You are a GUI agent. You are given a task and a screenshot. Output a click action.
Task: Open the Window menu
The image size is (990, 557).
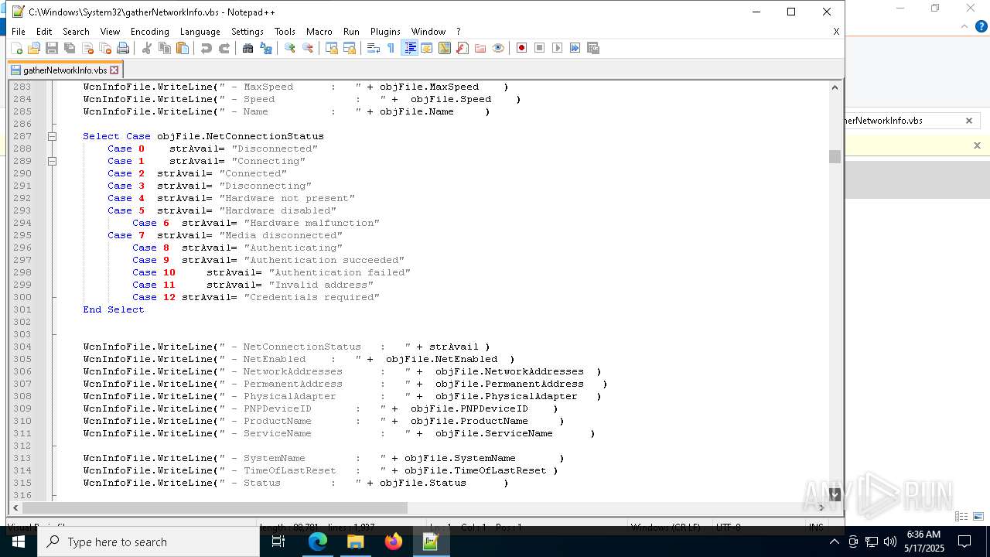point(428,32)
